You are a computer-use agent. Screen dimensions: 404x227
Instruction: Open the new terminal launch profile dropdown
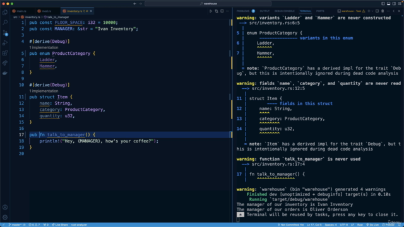coord(372,11)
